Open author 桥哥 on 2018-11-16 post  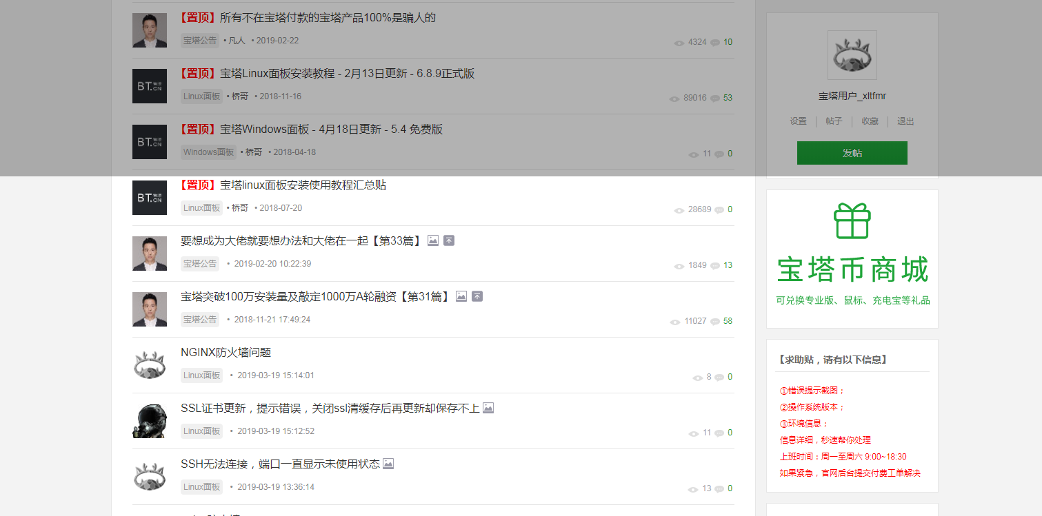[x=240, y=96]
